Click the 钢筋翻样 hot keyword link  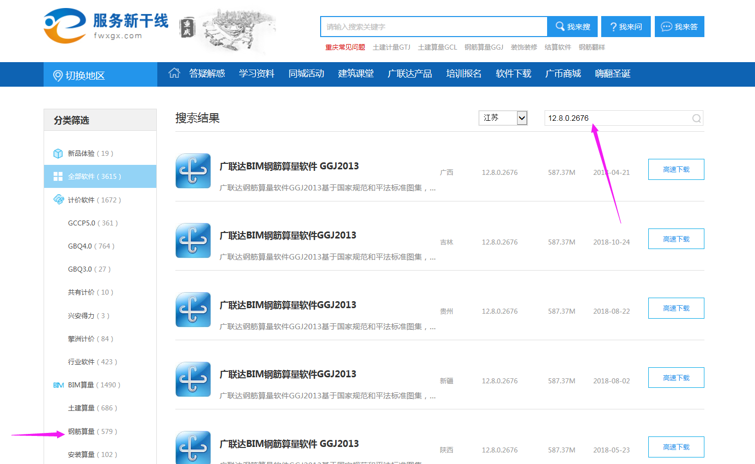[x=592, y=47]
